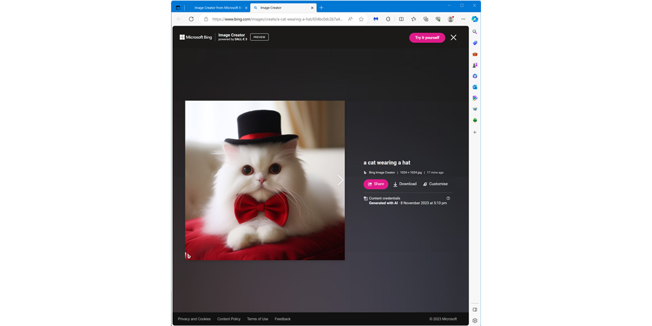This screenshot has height=326, width=652.
Task: Open sidebar settings gear
Action: [x=475, y=320]
